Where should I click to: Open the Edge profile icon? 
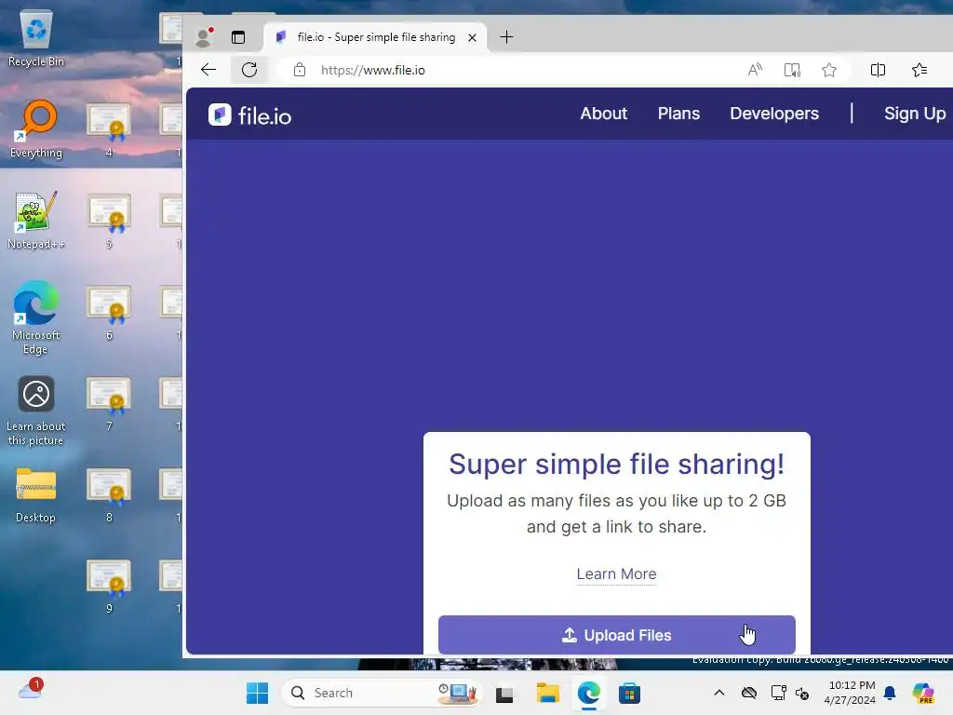click(204, 37)
